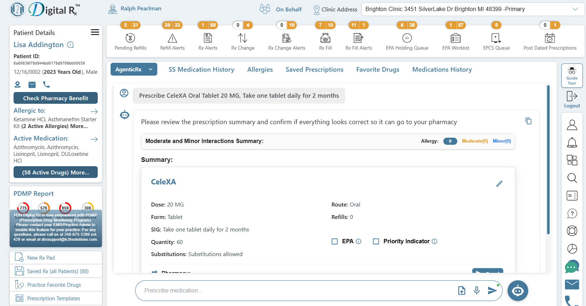Click the PDMP 775 score gauge
This screenshot has height=306, width=586.
pyautogui.click(x=23, y=208)
